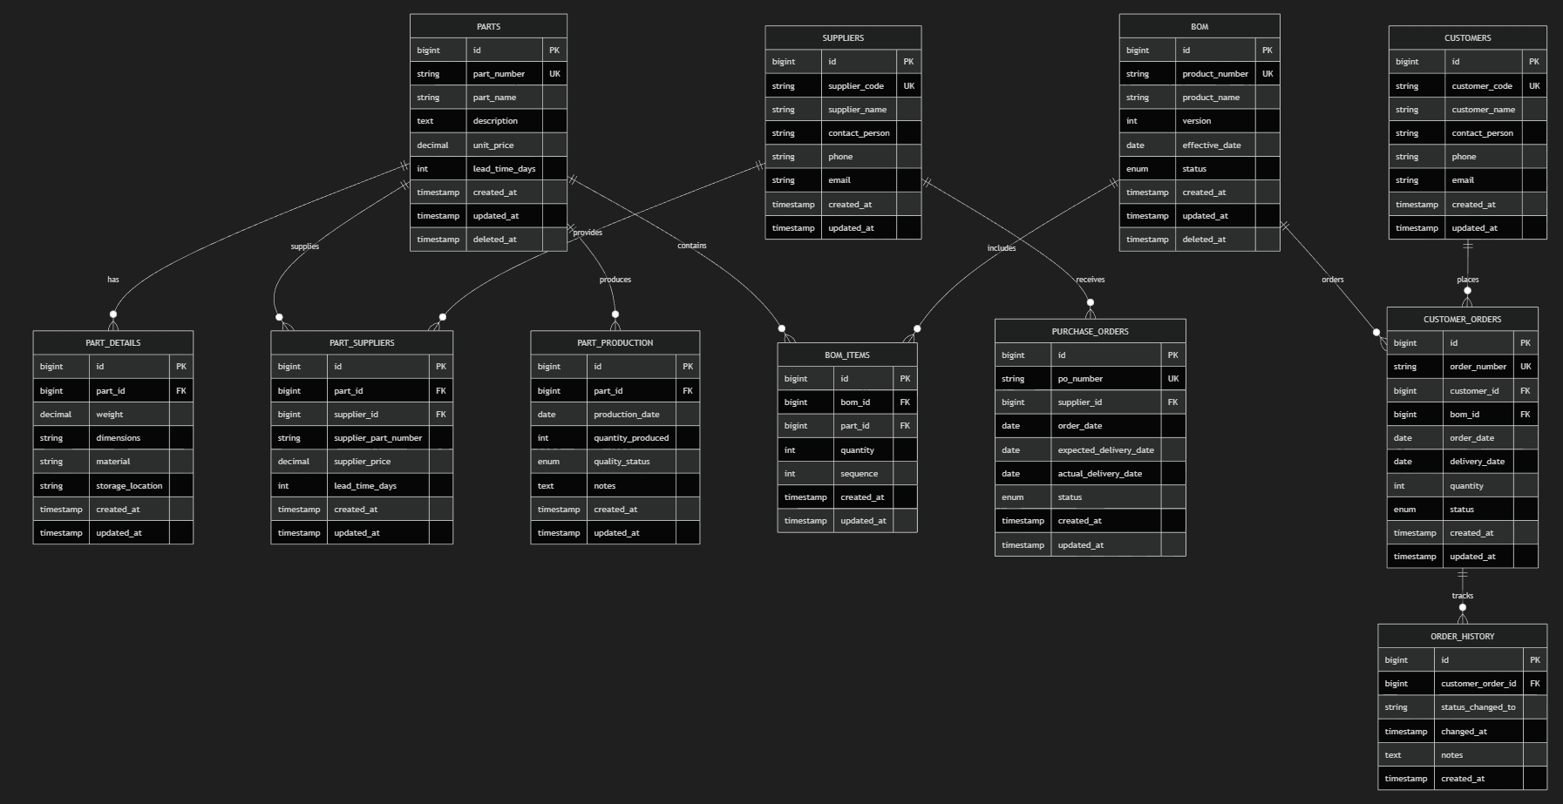1563x804 pixels.
Task: Click the part_number field in PARTS
Action: click(499, 74)
